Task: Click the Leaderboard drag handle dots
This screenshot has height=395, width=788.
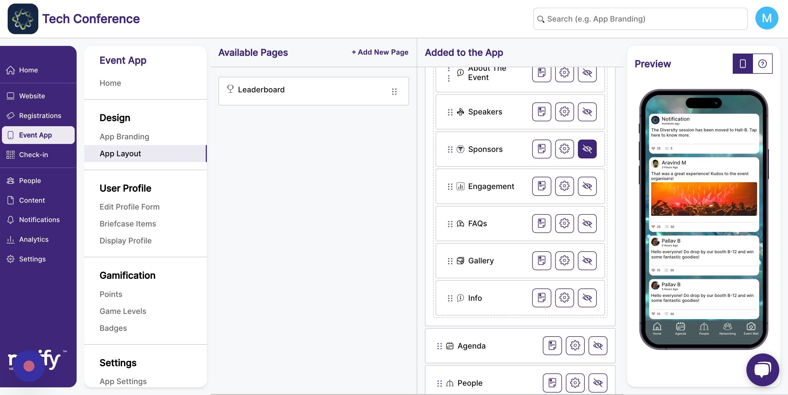Action: 394,91
